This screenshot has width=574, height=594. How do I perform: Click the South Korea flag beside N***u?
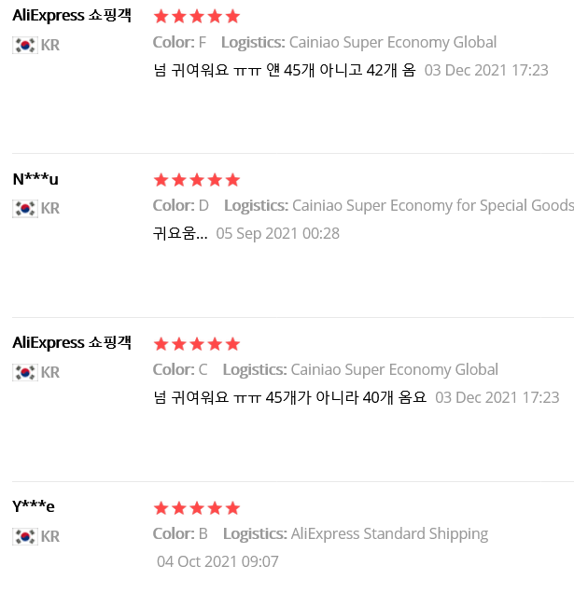click(x=25, y=209)
